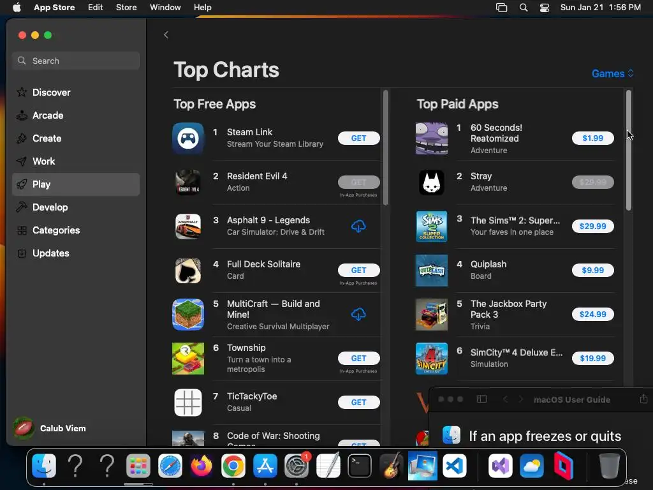
Task: Open Code of War app icon
Action: (188, 438)
